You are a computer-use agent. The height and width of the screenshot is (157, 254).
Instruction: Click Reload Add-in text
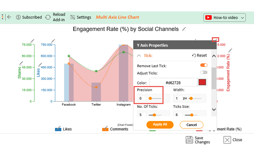[x=59, y=17]
